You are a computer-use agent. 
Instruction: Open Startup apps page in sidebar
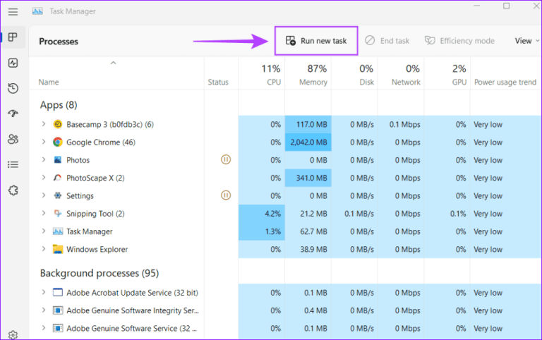pyautogui.click(x=13, y=114)
